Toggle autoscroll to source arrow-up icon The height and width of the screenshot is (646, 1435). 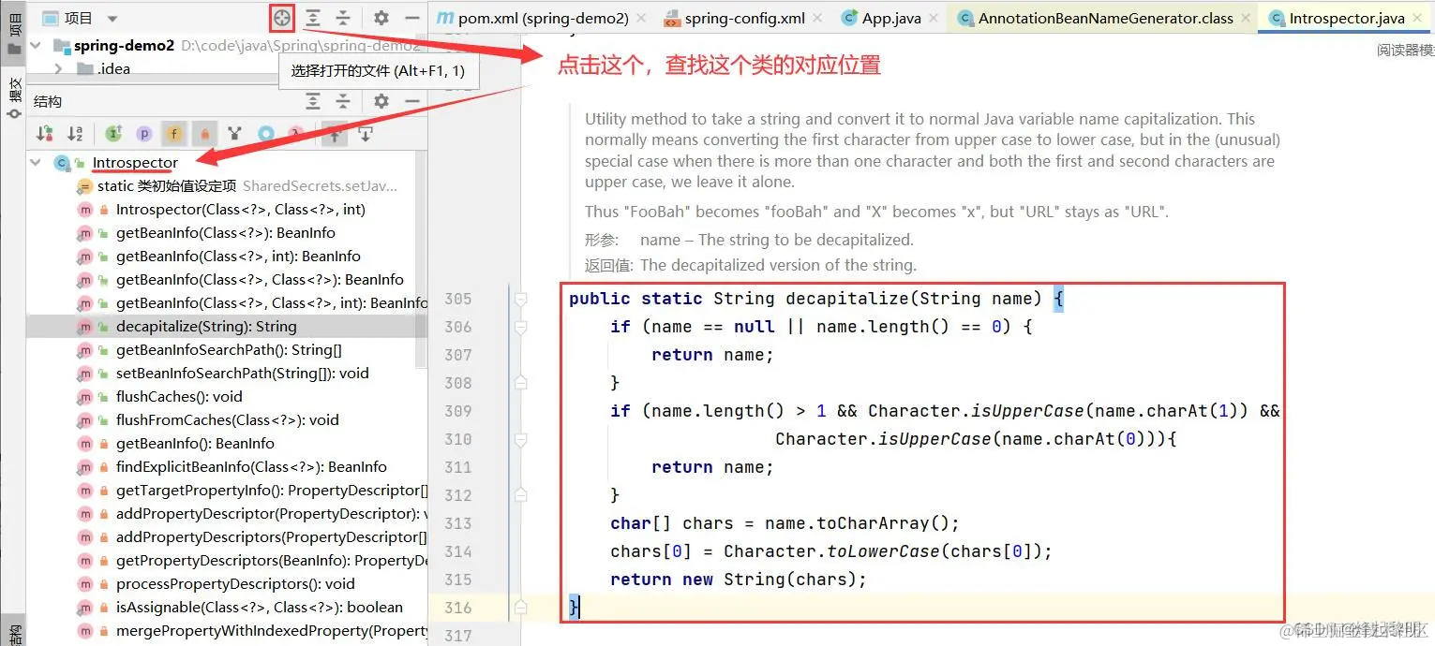334,134
